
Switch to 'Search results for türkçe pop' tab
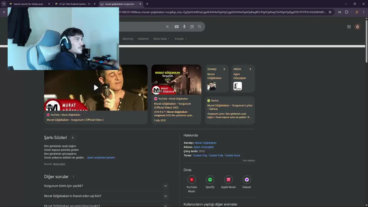pos(30,4)
